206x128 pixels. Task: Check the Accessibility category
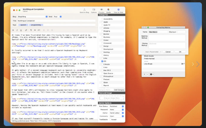[102, 19]
